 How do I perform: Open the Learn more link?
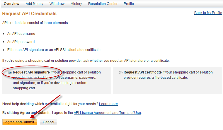click(108, 104)
